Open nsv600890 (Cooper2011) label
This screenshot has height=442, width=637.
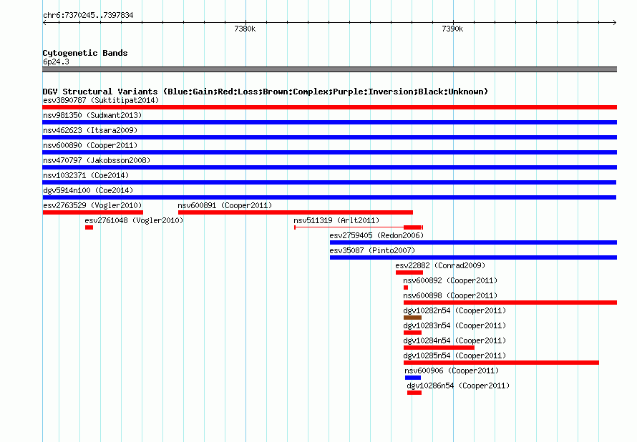(x=90, y=145)
